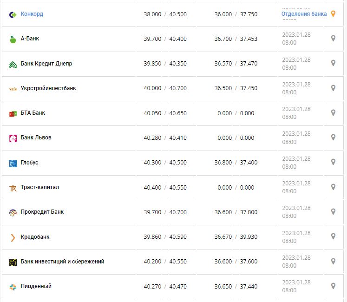Click the Прокредит Банк striped logo
The width and height of the screenshot is (347, 302).
click(13, 212)
